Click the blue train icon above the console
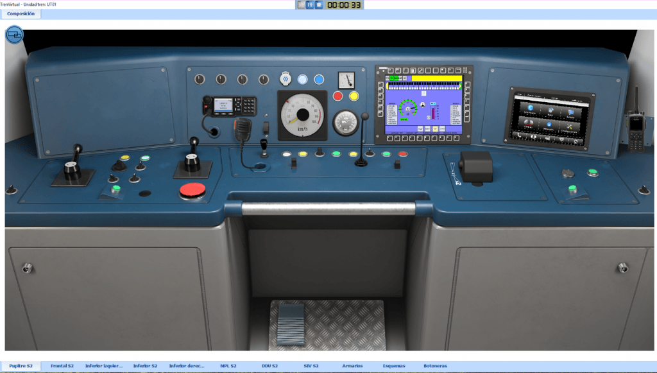Screen dimensions: 657x373 pyautogui.click(x=14, y=35)
